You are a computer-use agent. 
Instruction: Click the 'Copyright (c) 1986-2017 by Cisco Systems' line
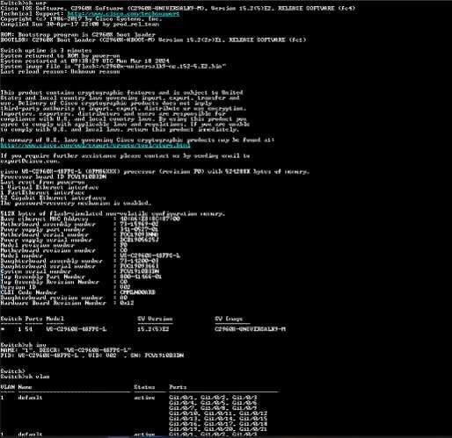click(81, 18)
